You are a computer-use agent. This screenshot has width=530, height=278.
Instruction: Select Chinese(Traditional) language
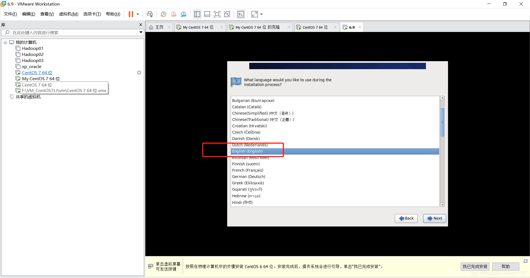pos(335,120)
